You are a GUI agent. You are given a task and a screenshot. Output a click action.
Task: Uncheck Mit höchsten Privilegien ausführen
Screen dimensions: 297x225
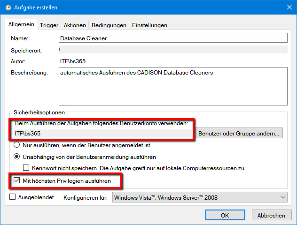(16, 180)
